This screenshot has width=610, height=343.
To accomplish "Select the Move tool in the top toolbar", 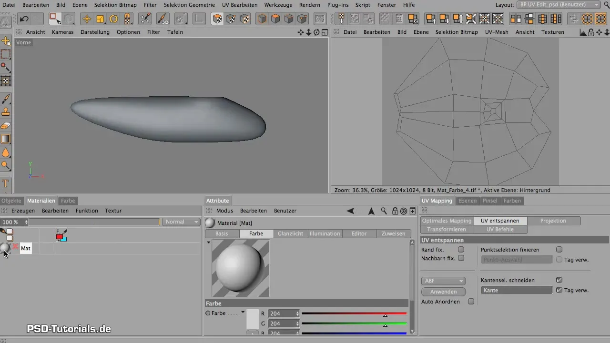I will point(87,19).
